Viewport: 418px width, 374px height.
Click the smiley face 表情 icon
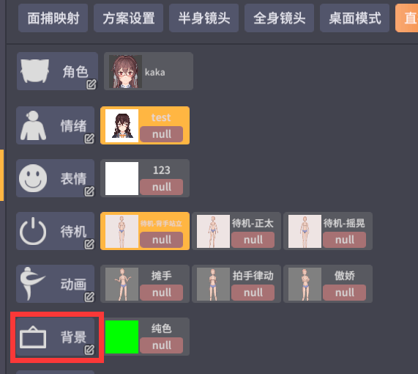pyautogui.click(x=33, y=178)
